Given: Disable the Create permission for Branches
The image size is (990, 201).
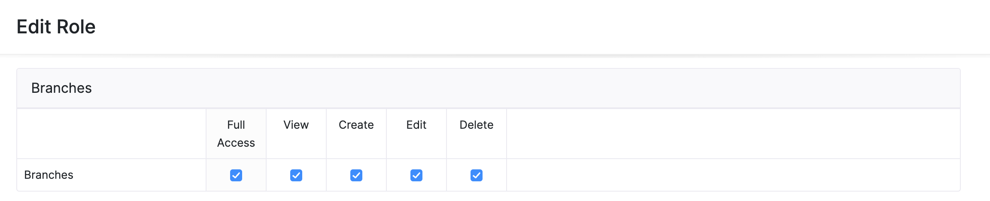Looking at the screenshot, I should point(356,175).
